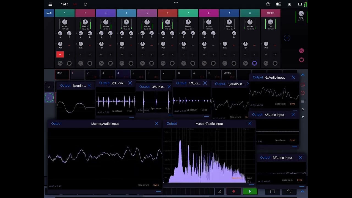Start recording with the red record button

point(233,191)
